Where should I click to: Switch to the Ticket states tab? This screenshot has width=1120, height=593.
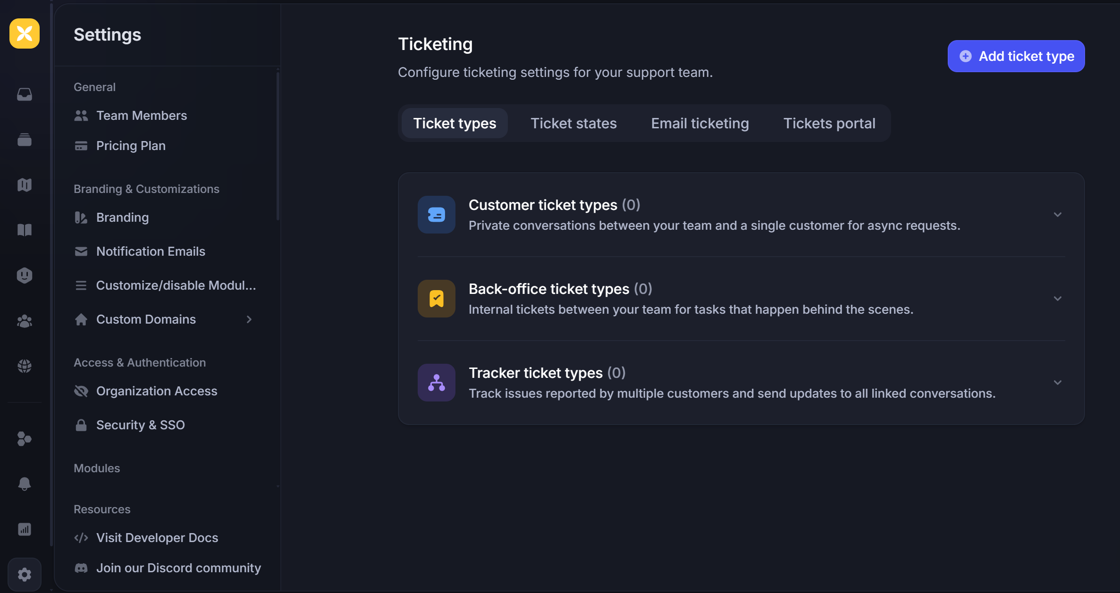(x=573, y=123)
